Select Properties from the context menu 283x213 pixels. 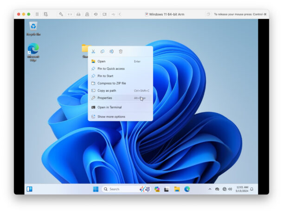pos(104,98)
